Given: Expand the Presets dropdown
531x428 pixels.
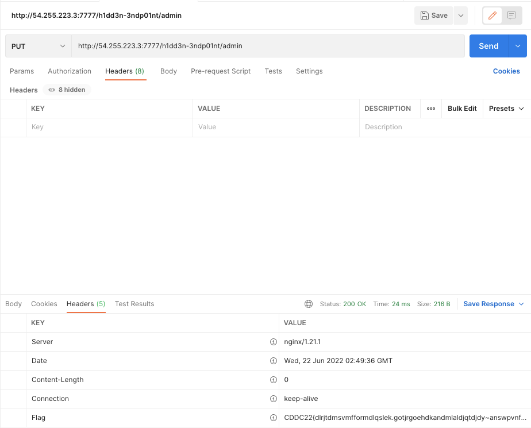Looking at the screenshot, I should (x=506, y=109).
